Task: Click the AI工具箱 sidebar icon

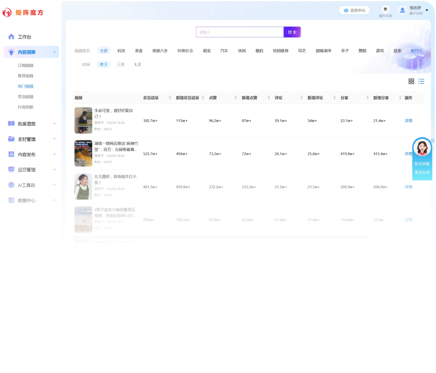Action: click(11, 185)
